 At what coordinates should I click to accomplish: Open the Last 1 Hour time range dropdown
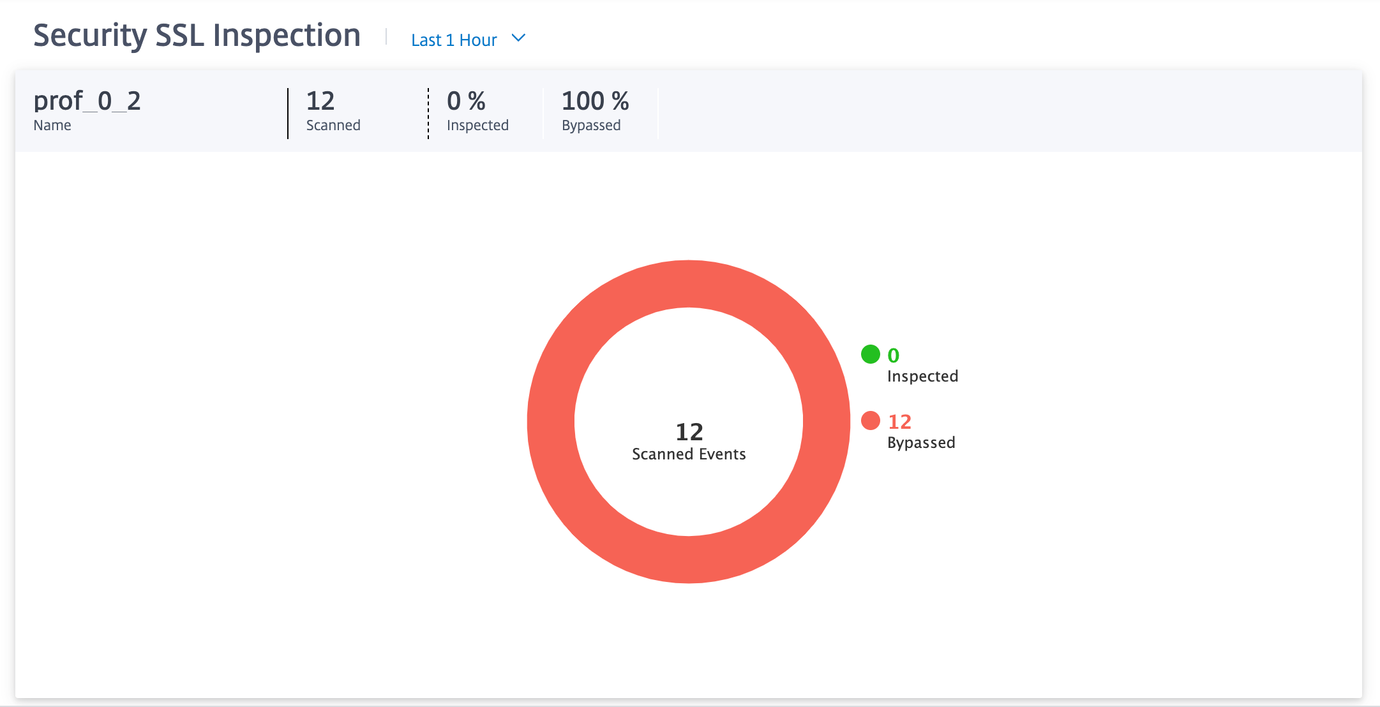468,40
